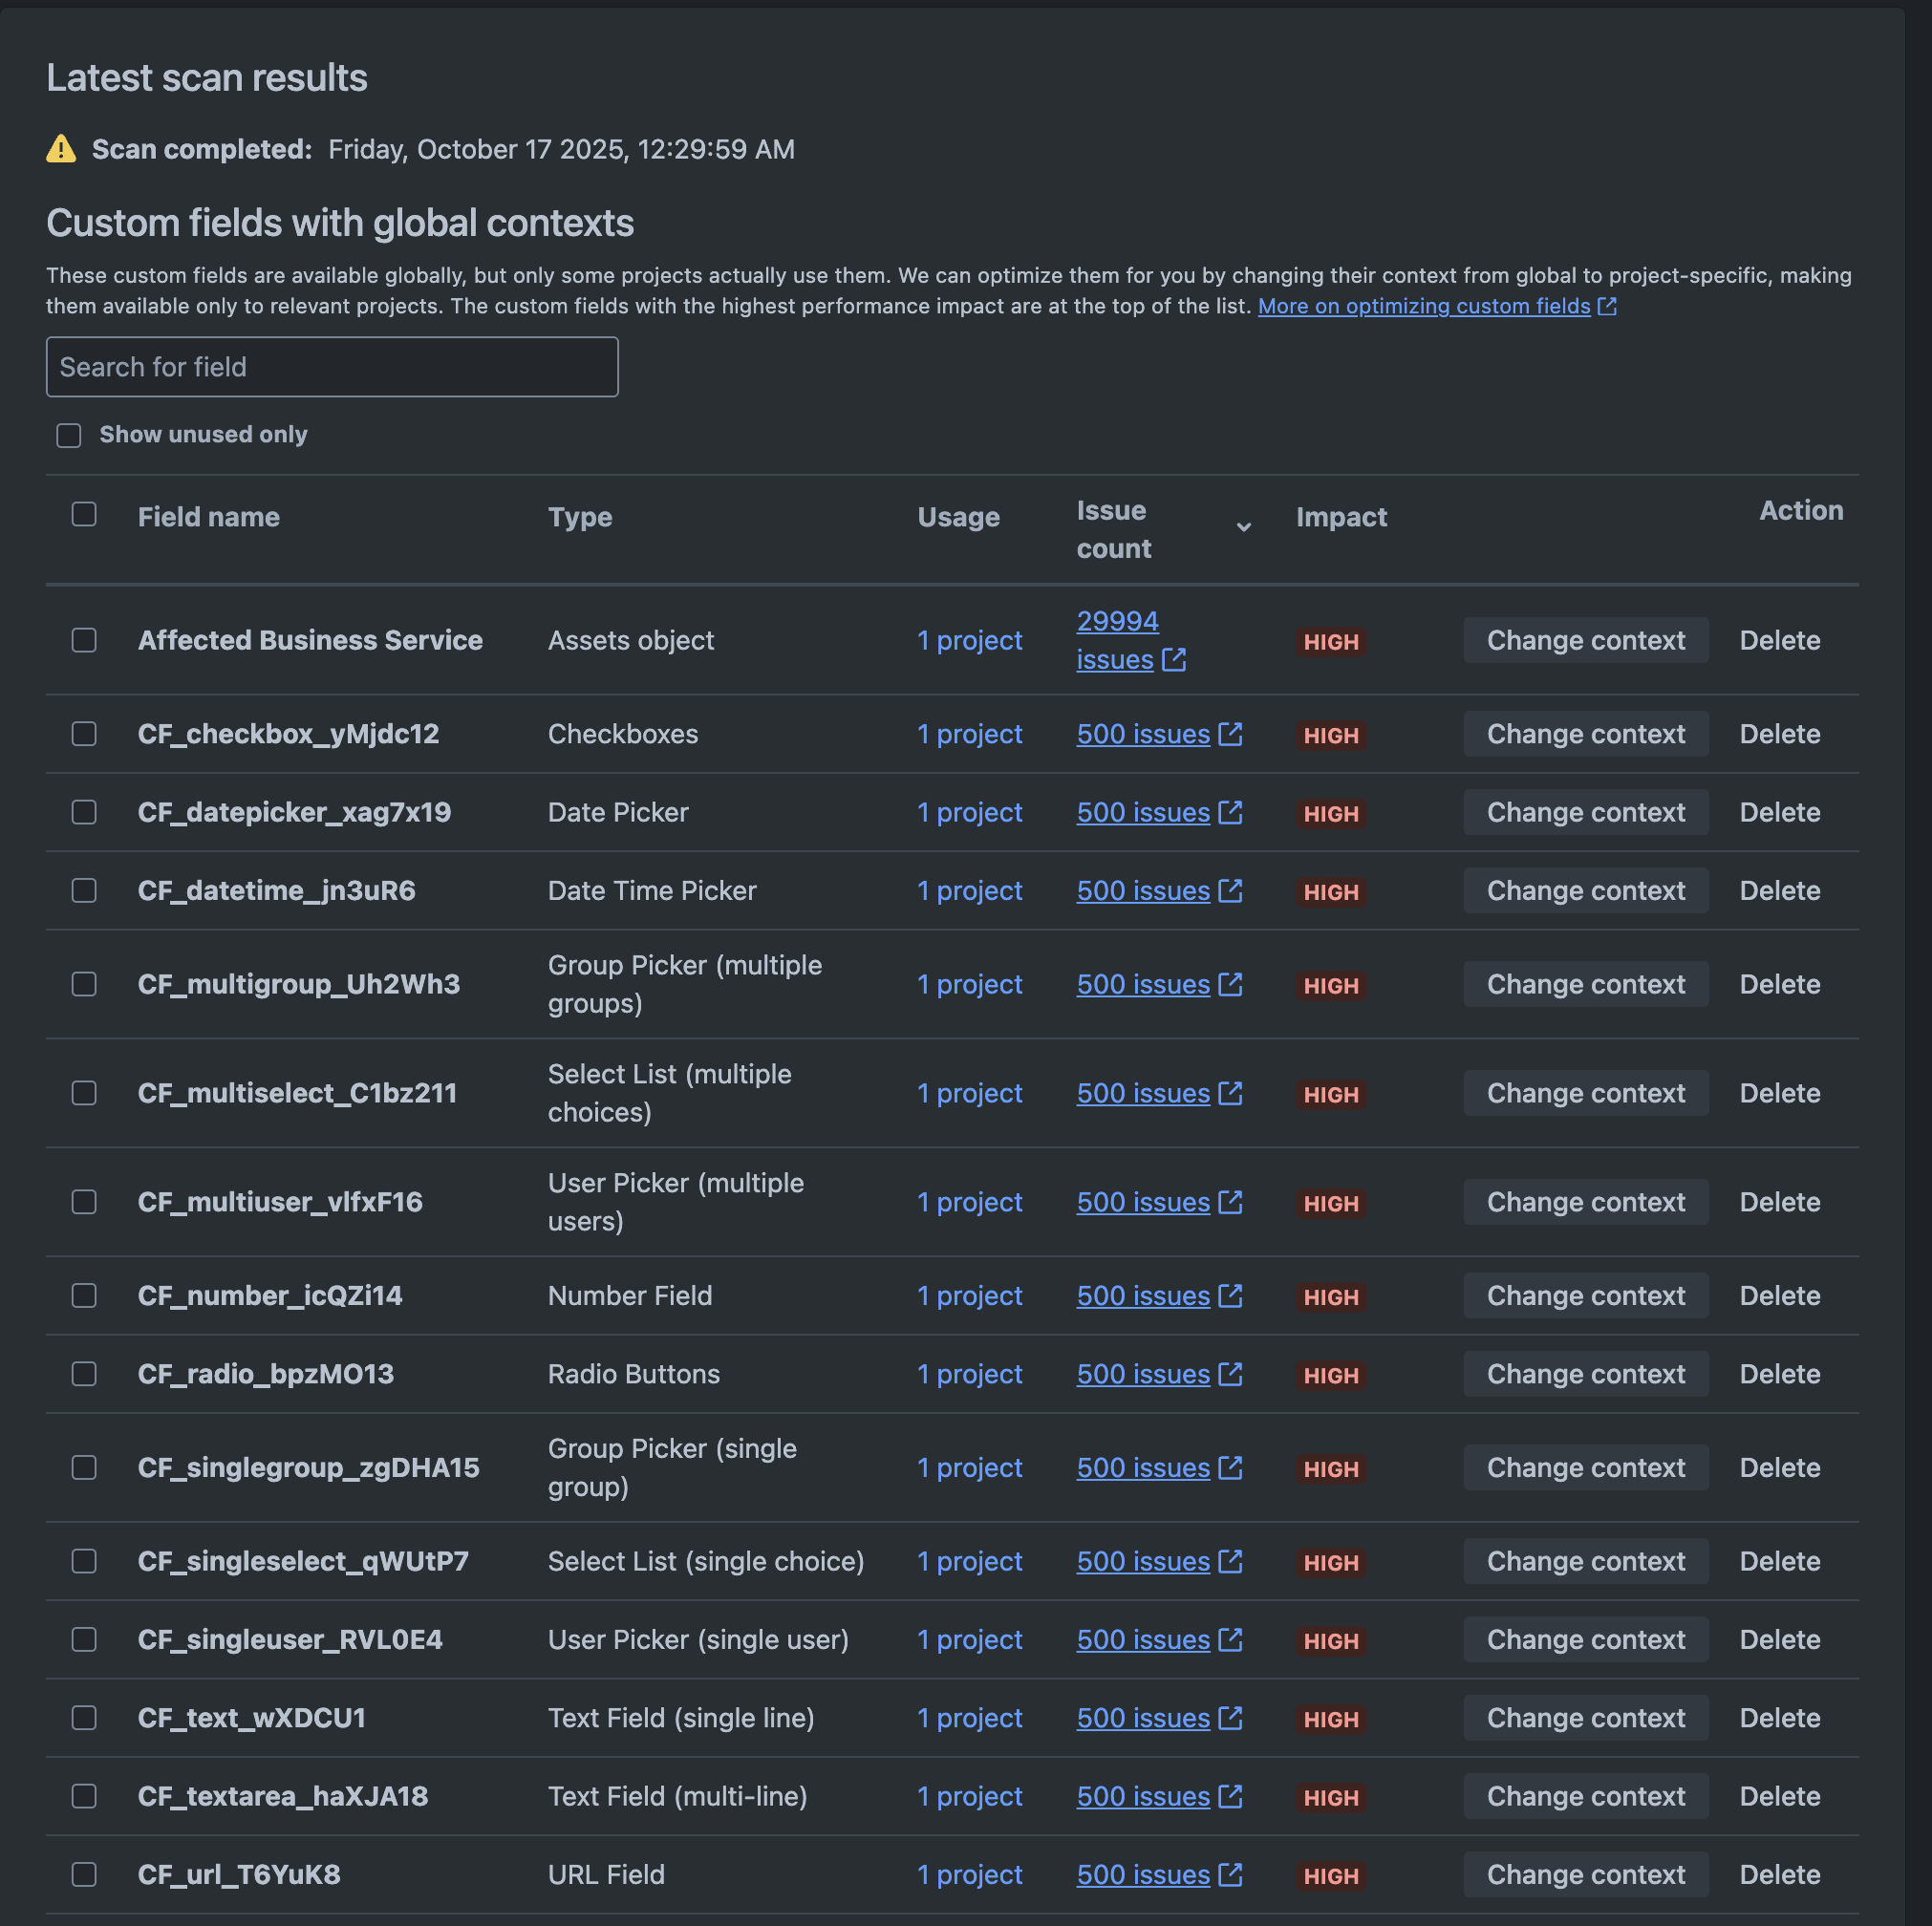This screenshot has height=1926, width=1932.
Task: Check the CF_datepicker_xag7x19 row checkbox
Action: click(84, 812)
